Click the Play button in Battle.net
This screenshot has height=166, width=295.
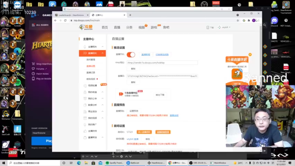click(42, 141)
